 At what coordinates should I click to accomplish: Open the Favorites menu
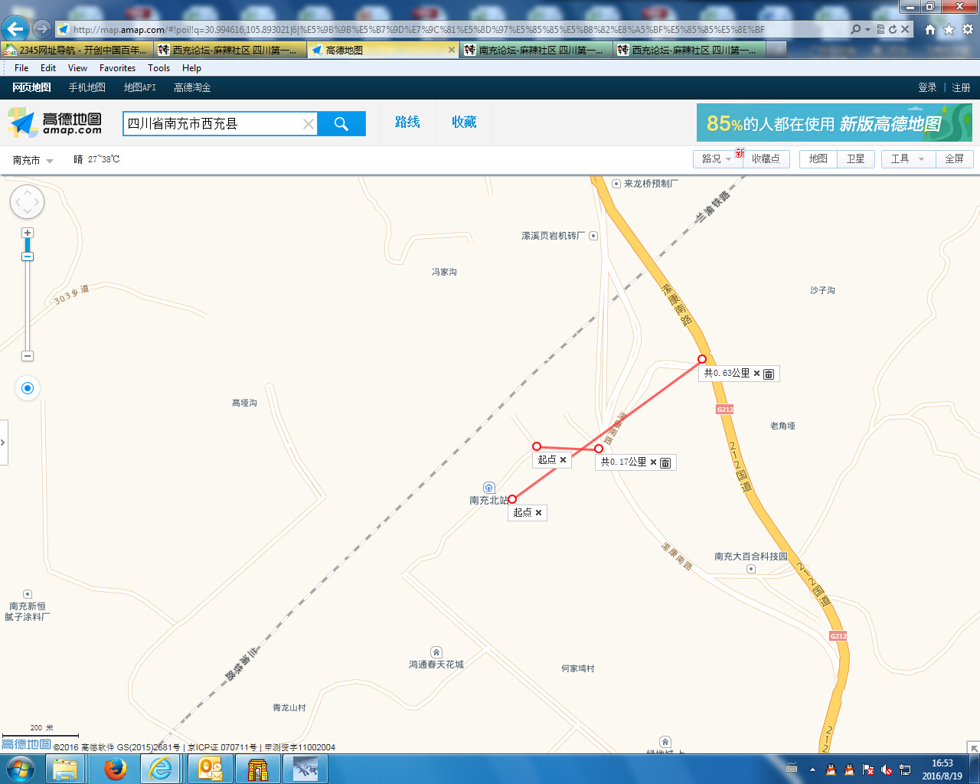tap(117, 68)
